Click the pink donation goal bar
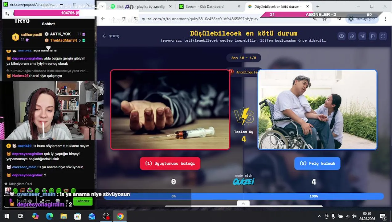 pyautogui.click(x=47, y=13)
